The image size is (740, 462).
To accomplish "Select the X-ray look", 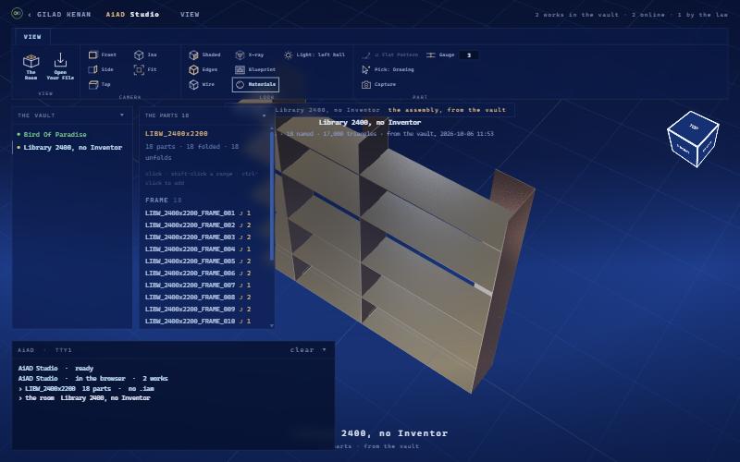I will [x=250, y=55].
